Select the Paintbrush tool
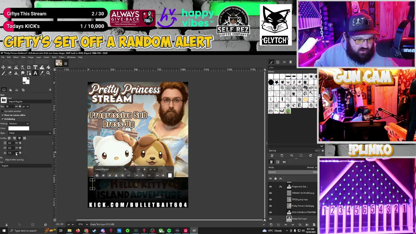This screenshot has height=234, width=416. pos(3,73)
